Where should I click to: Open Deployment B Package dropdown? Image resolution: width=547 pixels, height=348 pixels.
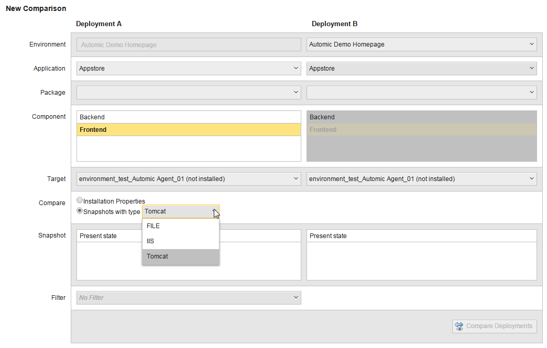421,93
